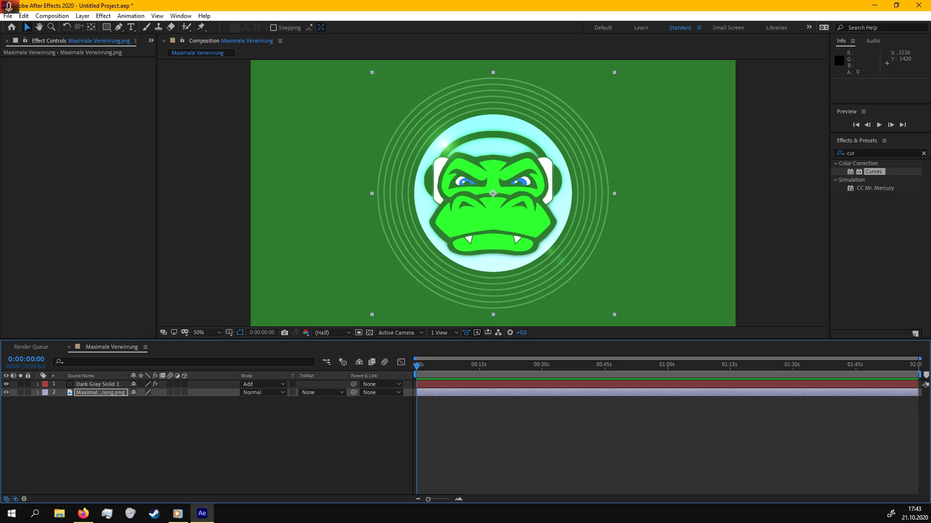
Task: Select the Puppet Pin tool
Action: [x=201, y=27]
